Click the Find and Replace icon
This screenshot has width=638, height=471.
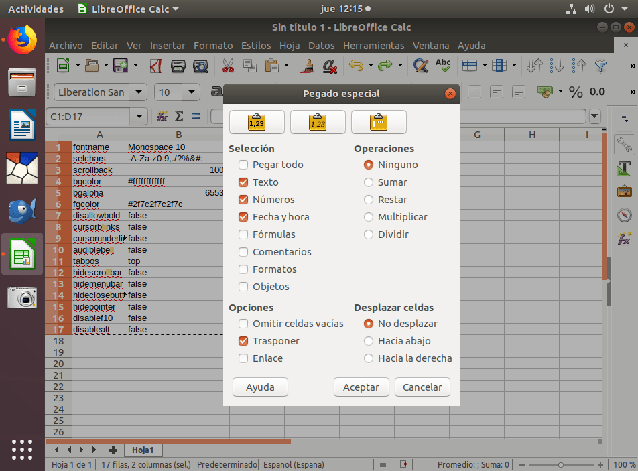click(420, 66)
